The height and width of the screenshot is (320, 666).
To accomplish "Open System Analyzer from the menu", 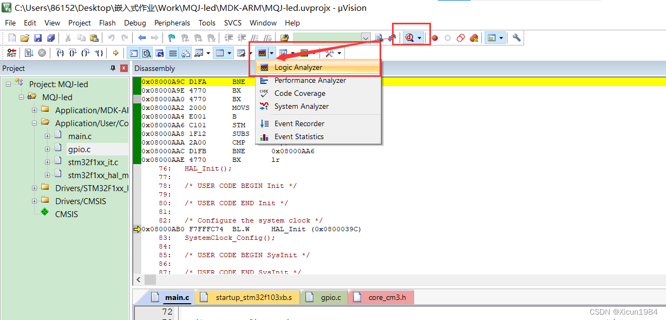I will (318, 106).
